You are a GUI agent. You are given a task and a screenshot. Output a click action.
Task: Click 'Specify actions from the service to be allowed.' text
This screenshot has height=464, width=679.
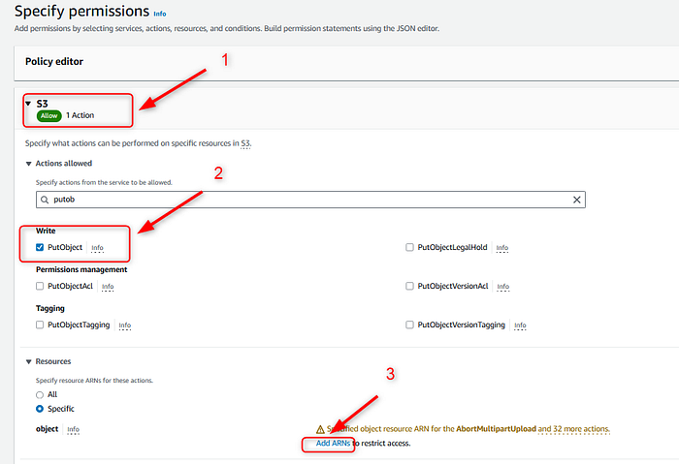[104, 182]
